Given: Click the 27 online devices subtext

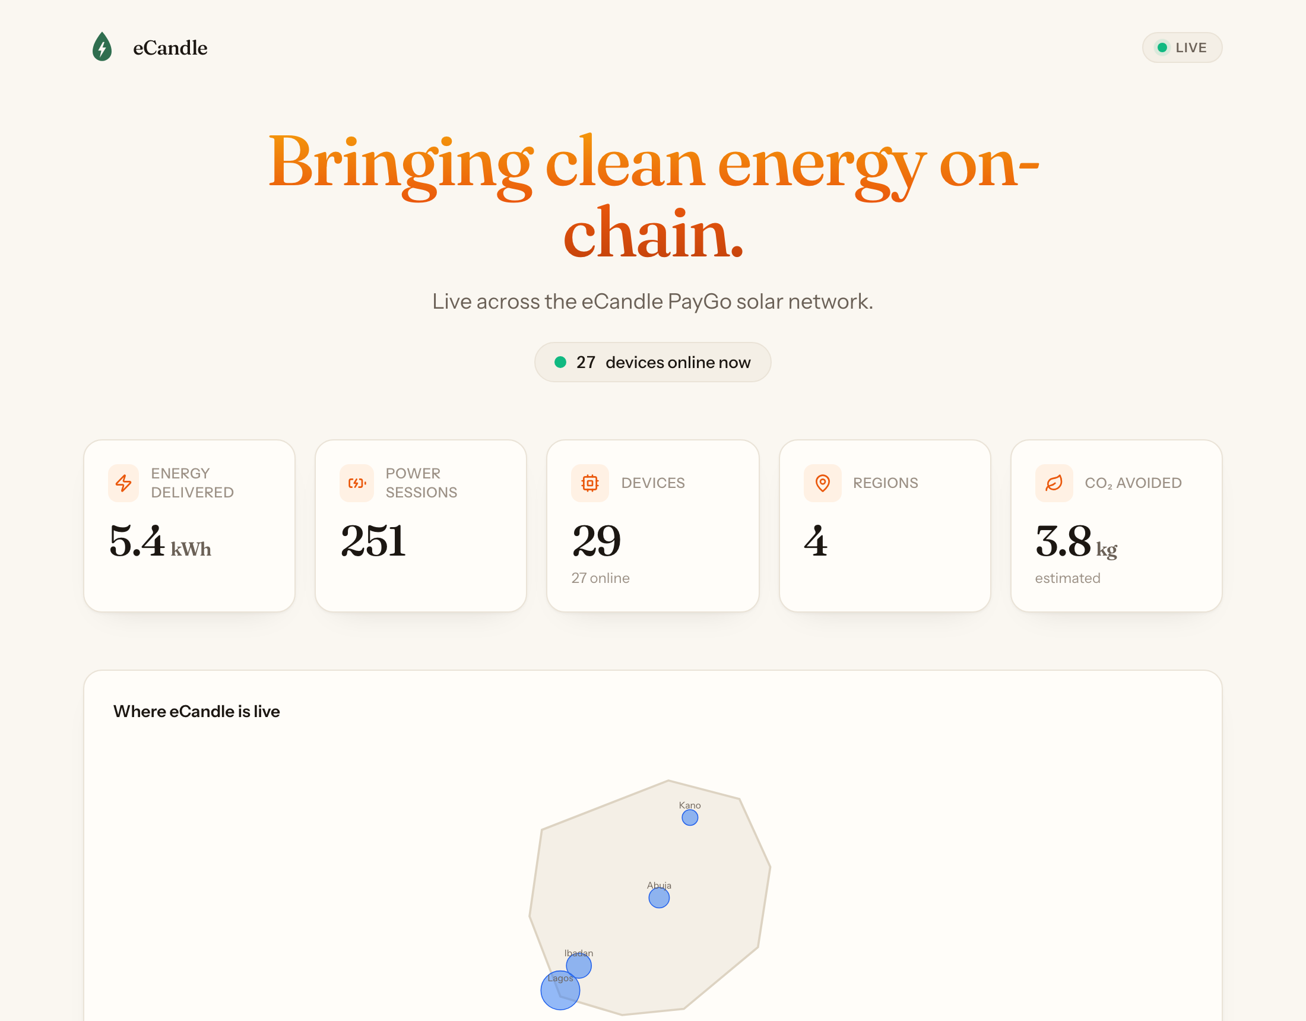Looking at the screenshot, I should click(x=600, y=578).
